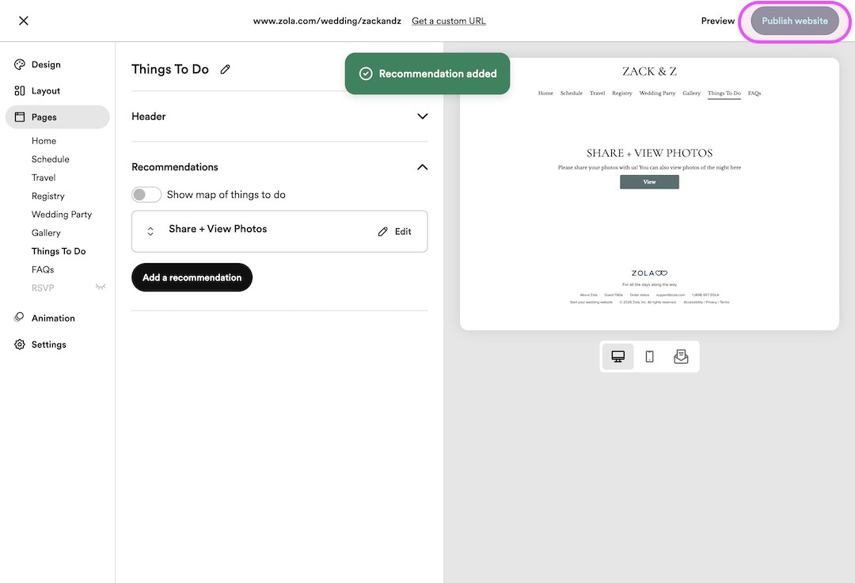The width and height of the screenshot is (855, 583).
Task: Open the Animation section
Action: (53, 318)
